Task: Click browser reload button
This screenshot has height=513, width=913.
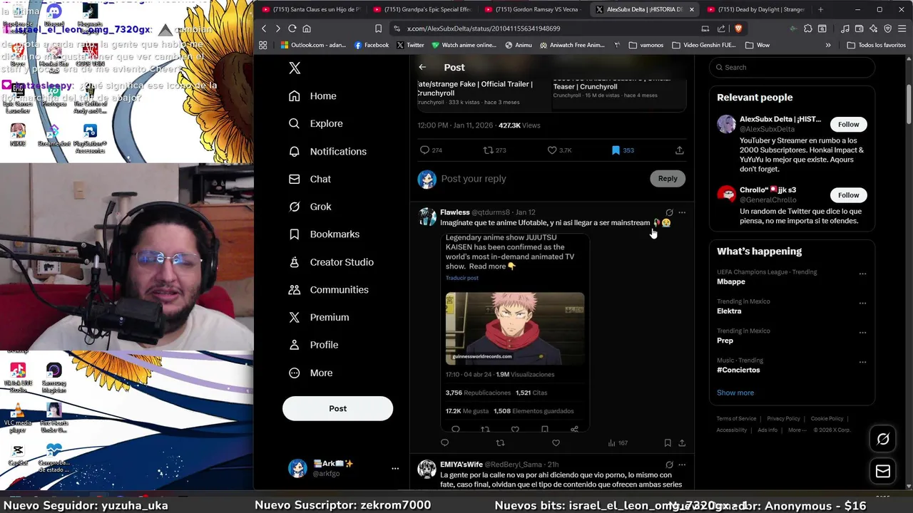Action: pyautogui.click(x=292, y=28)
